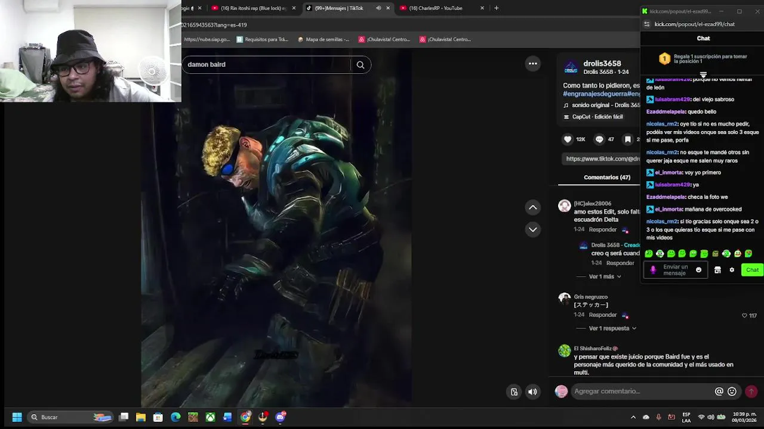Click Ezaddmelapela username saying quedo bello
This screenshot has height=429, width=764.
coord(666,111)
